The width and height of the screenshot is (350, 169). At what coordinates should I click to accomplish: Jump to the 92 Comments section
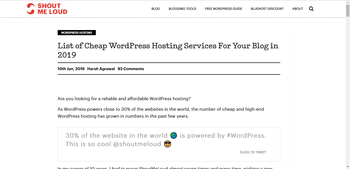pyautogui.click(x=131, y=69)
